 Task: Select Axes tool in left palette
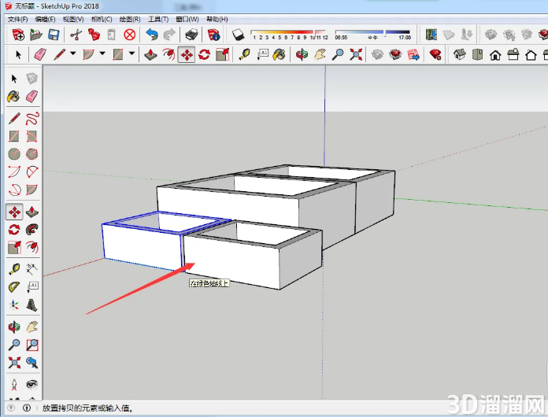14,305
